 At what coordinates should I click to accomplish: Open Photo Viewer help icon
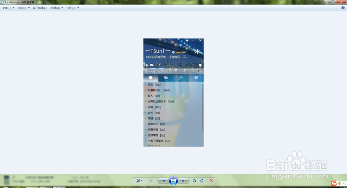click(343, 8)
